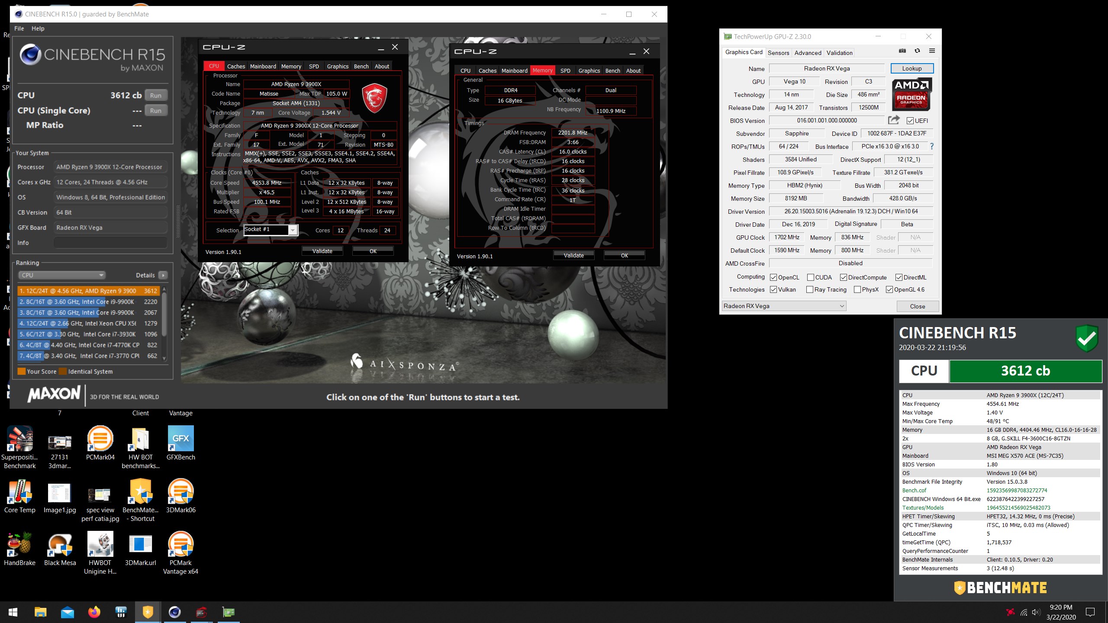Click the orange Your Score legend swatch
Screen dimensions: 1108x623
click(x=21, y=371)
